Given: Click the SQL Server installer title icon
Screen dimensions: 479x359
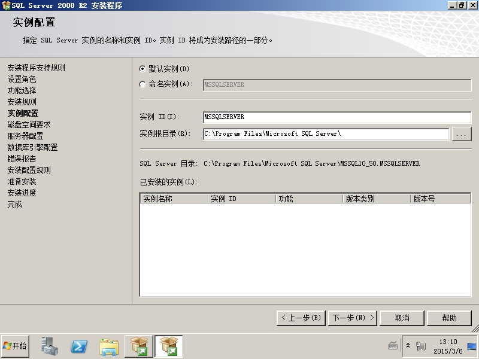Looking at the screenshot, I should [x=6, y=5].
